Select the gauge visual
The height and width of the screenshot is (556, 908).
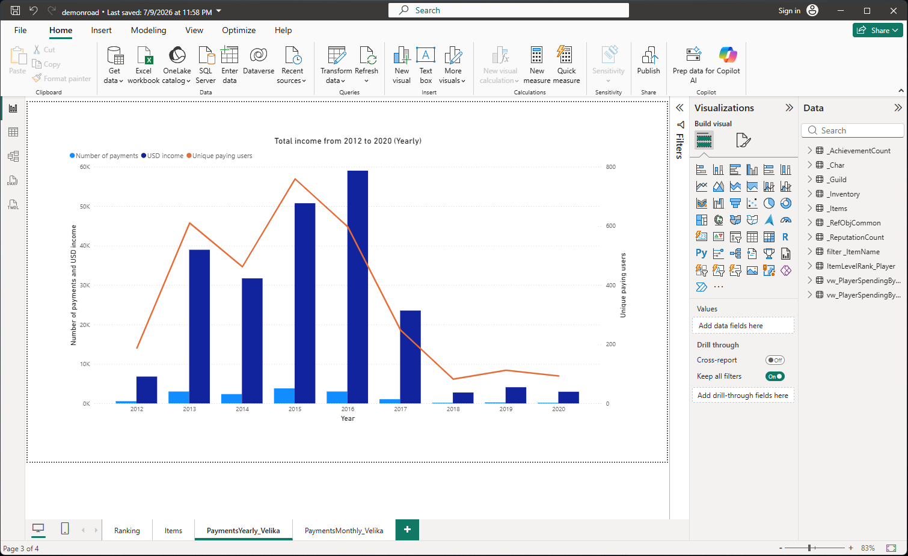click(785, 220)
